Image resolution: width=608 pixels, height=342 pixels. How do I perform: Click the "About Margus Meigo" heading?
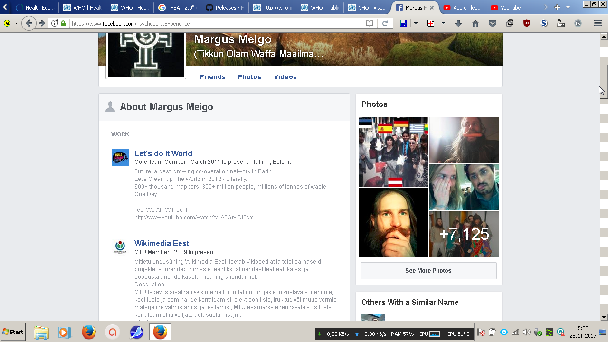[x=166, y=107]
